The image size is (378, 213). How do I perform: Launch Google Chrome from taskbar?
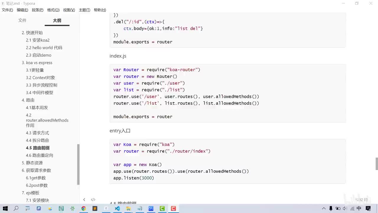[x=84, y=209]
